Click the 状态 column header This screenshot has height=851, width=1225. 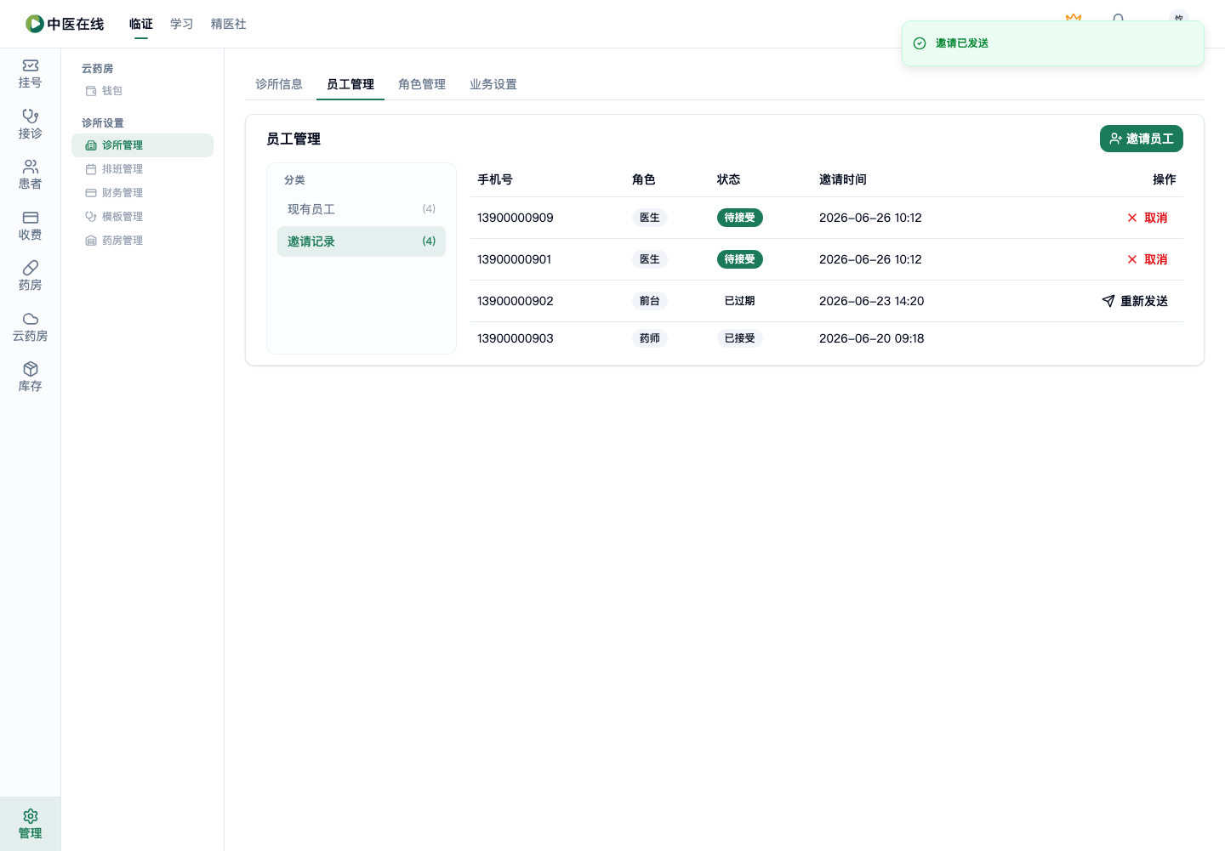tap(729, 179)
